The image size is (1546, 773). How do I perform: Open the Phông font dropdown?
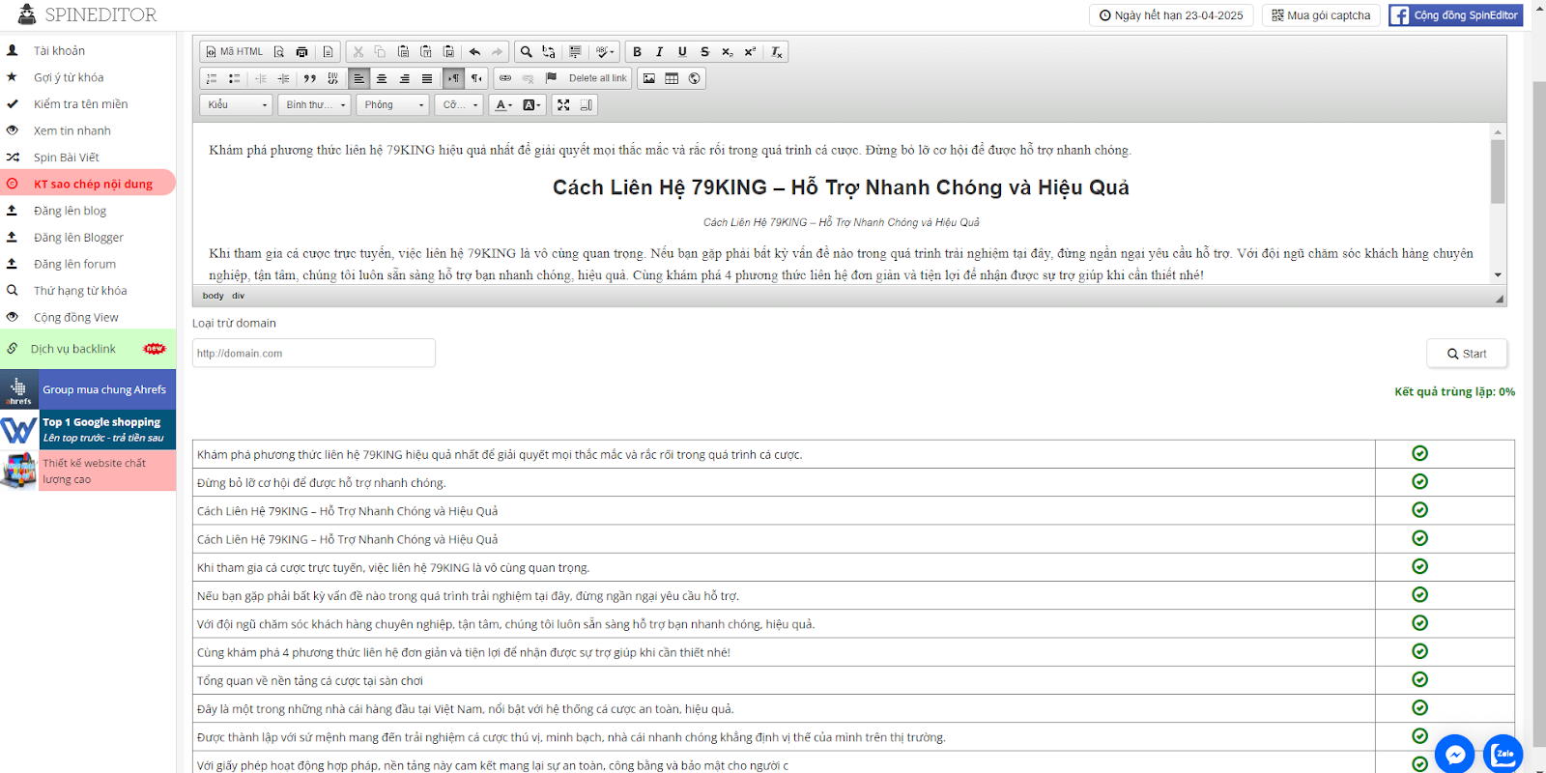392,104
